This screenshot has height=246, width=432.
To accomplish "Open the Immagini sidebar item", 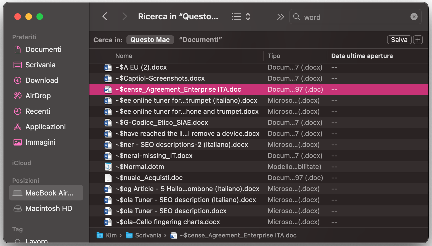I will click(x=40, y=142).
